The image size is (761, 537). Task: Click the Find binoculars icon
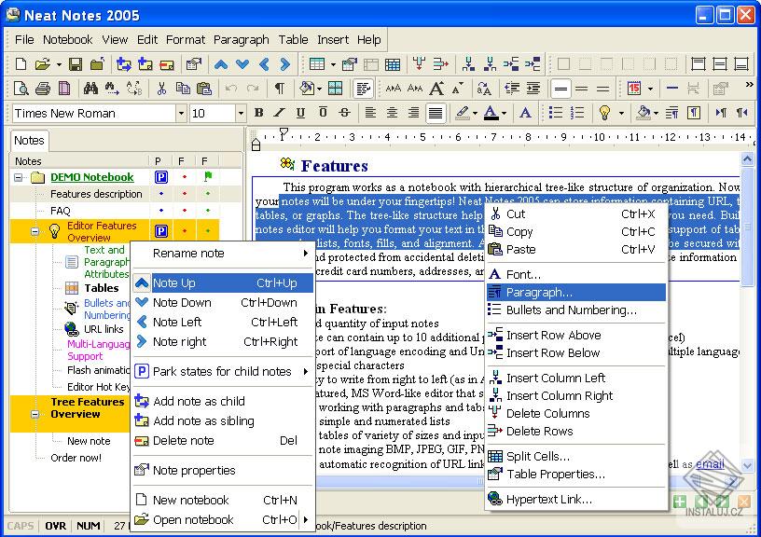[90, 89]
